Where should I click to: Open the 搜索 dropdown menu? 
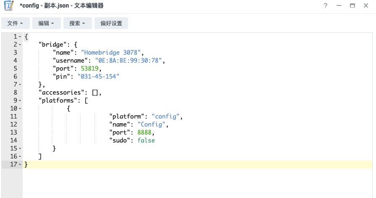77,24
